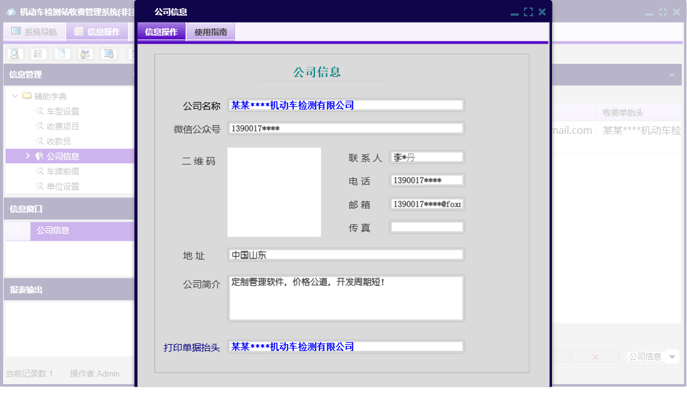687x416 pixels.
Task: Open the blank document toolbar icon
Action: tap(61, 53)
